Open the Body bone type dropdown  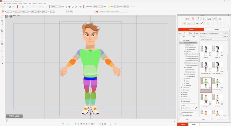click(98, 7)
